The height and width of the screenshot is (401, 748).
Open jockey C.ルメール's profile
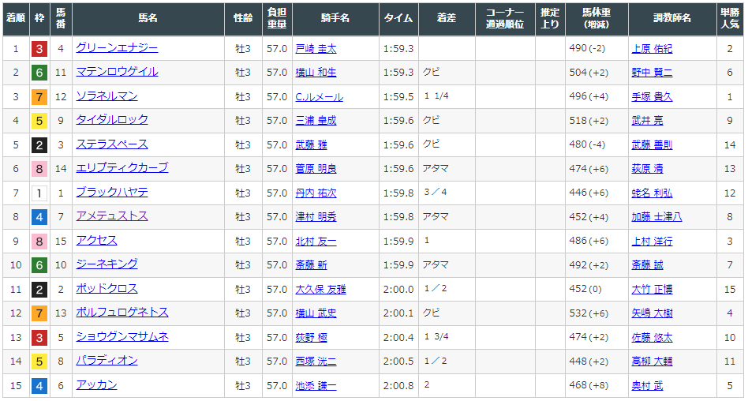point(319,97)
